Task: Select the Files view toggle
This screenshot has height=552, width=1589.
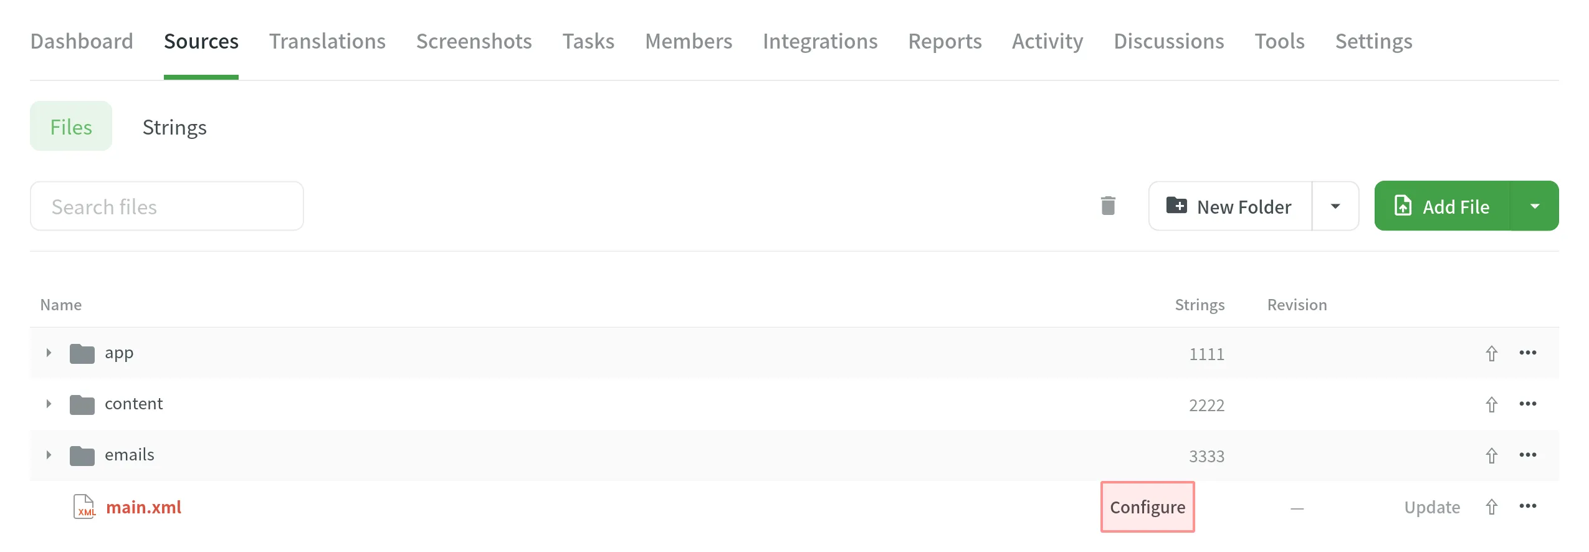Action: (x=70, y=126)
